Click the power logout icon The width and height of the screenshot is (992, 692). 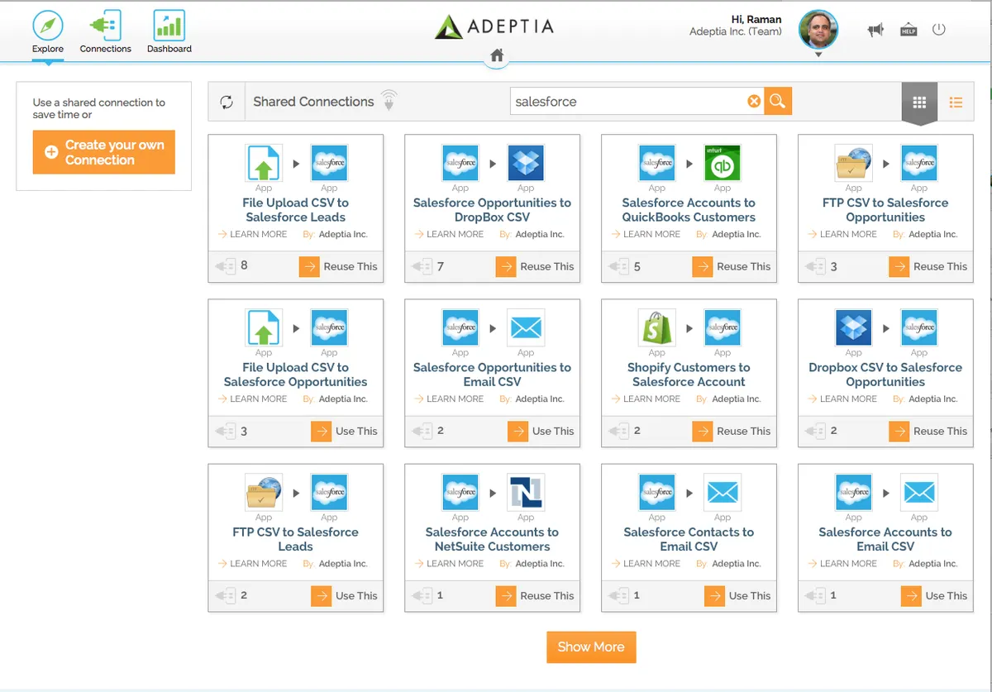tap(938, 29)
